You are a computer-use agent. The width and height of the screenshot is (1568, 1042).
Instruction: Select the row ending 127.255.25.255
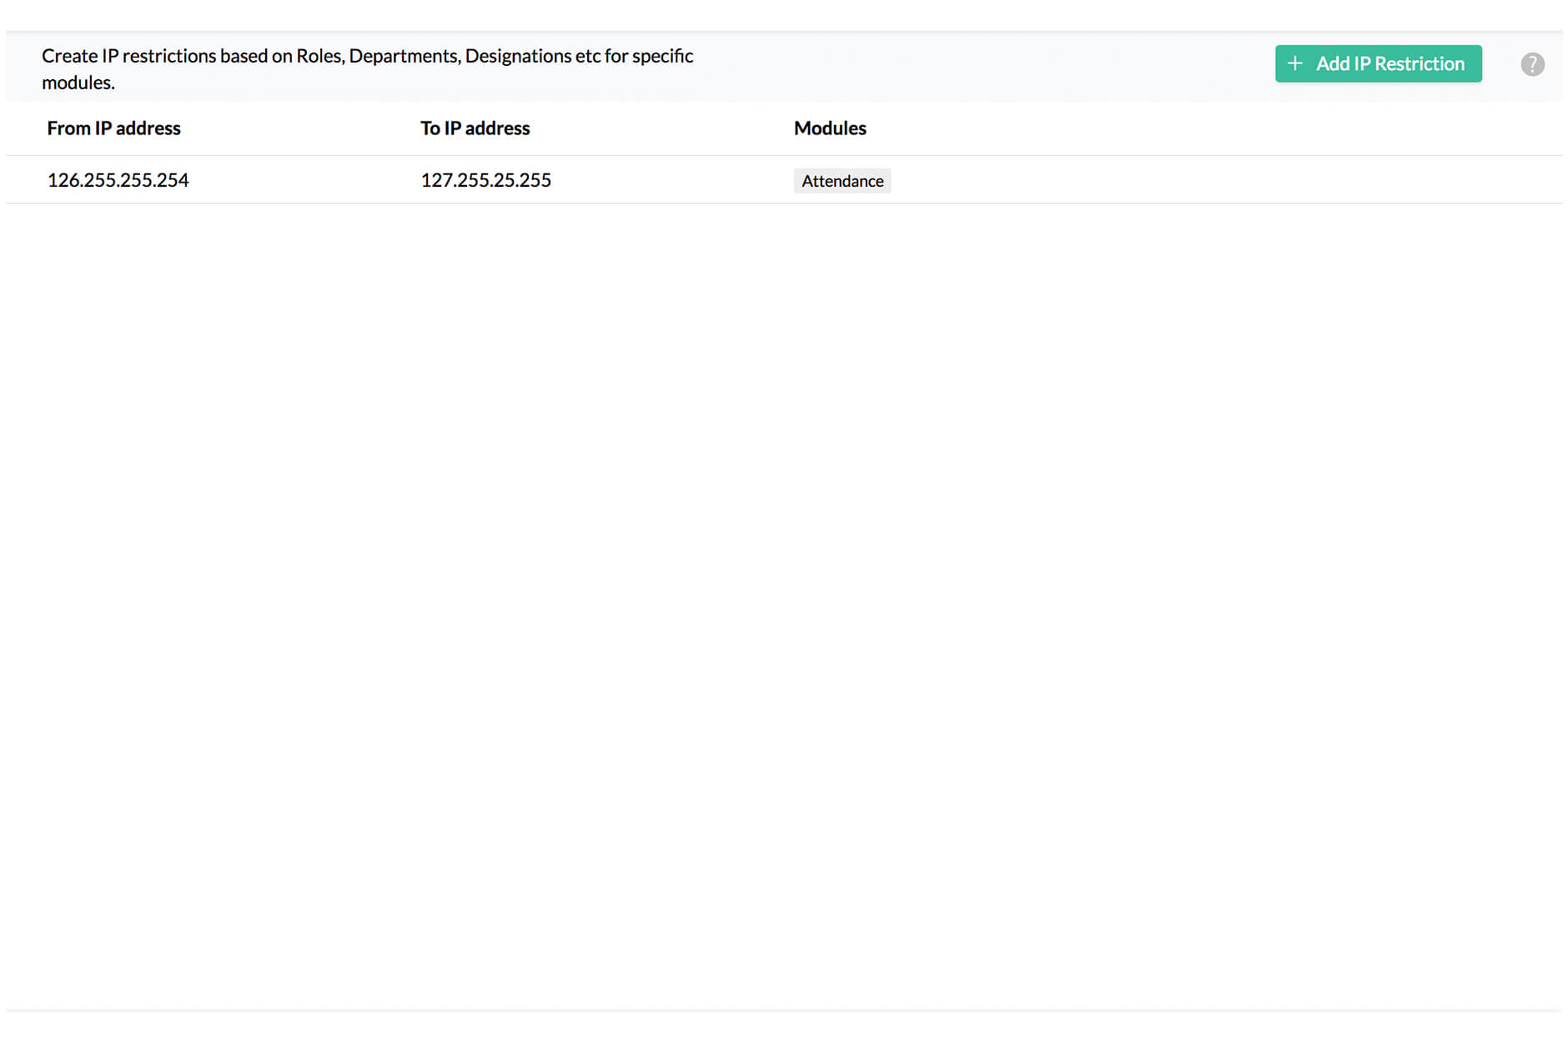pos(485,180)
